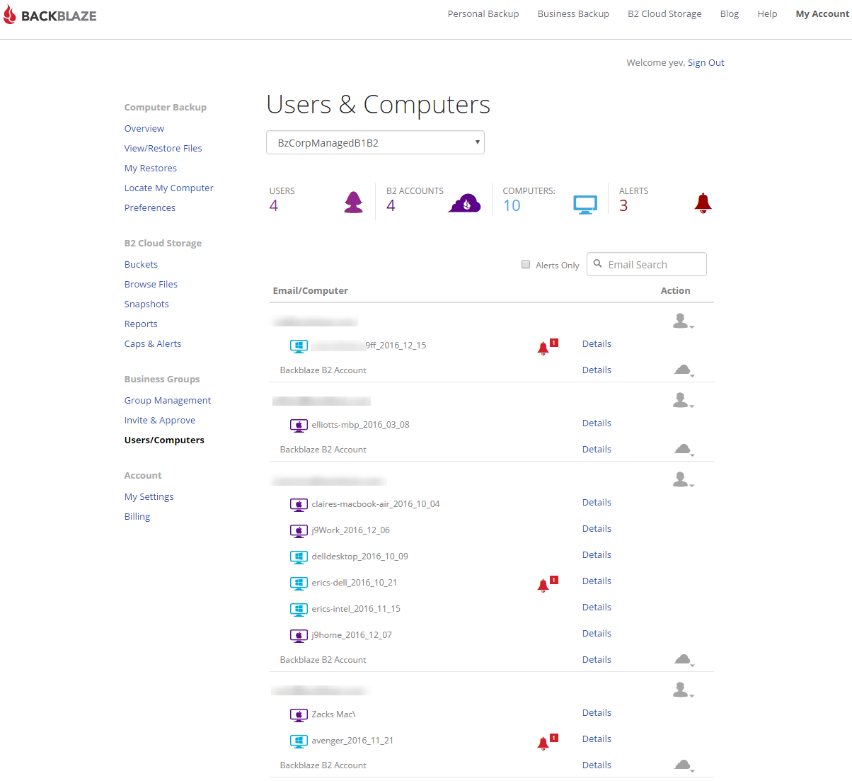Open Billing in sidebar
This screenshot has width=852, height=781.
tap(137, 517)
